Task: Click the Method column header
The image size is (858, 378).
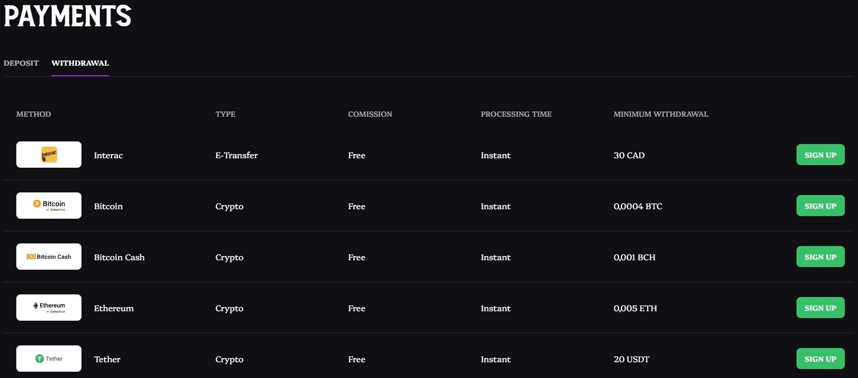Action: [x=34, y=114]
